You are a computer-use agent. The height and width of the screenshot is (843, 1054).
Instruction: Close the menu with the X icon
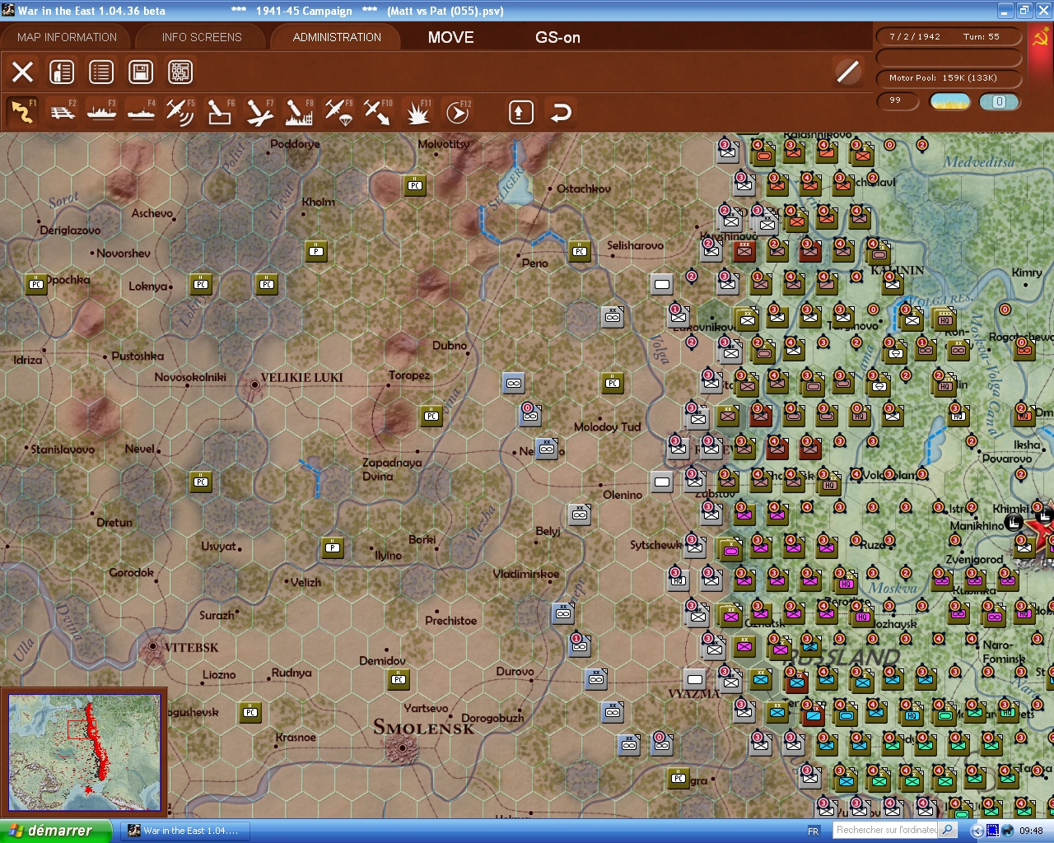point(23,72)
